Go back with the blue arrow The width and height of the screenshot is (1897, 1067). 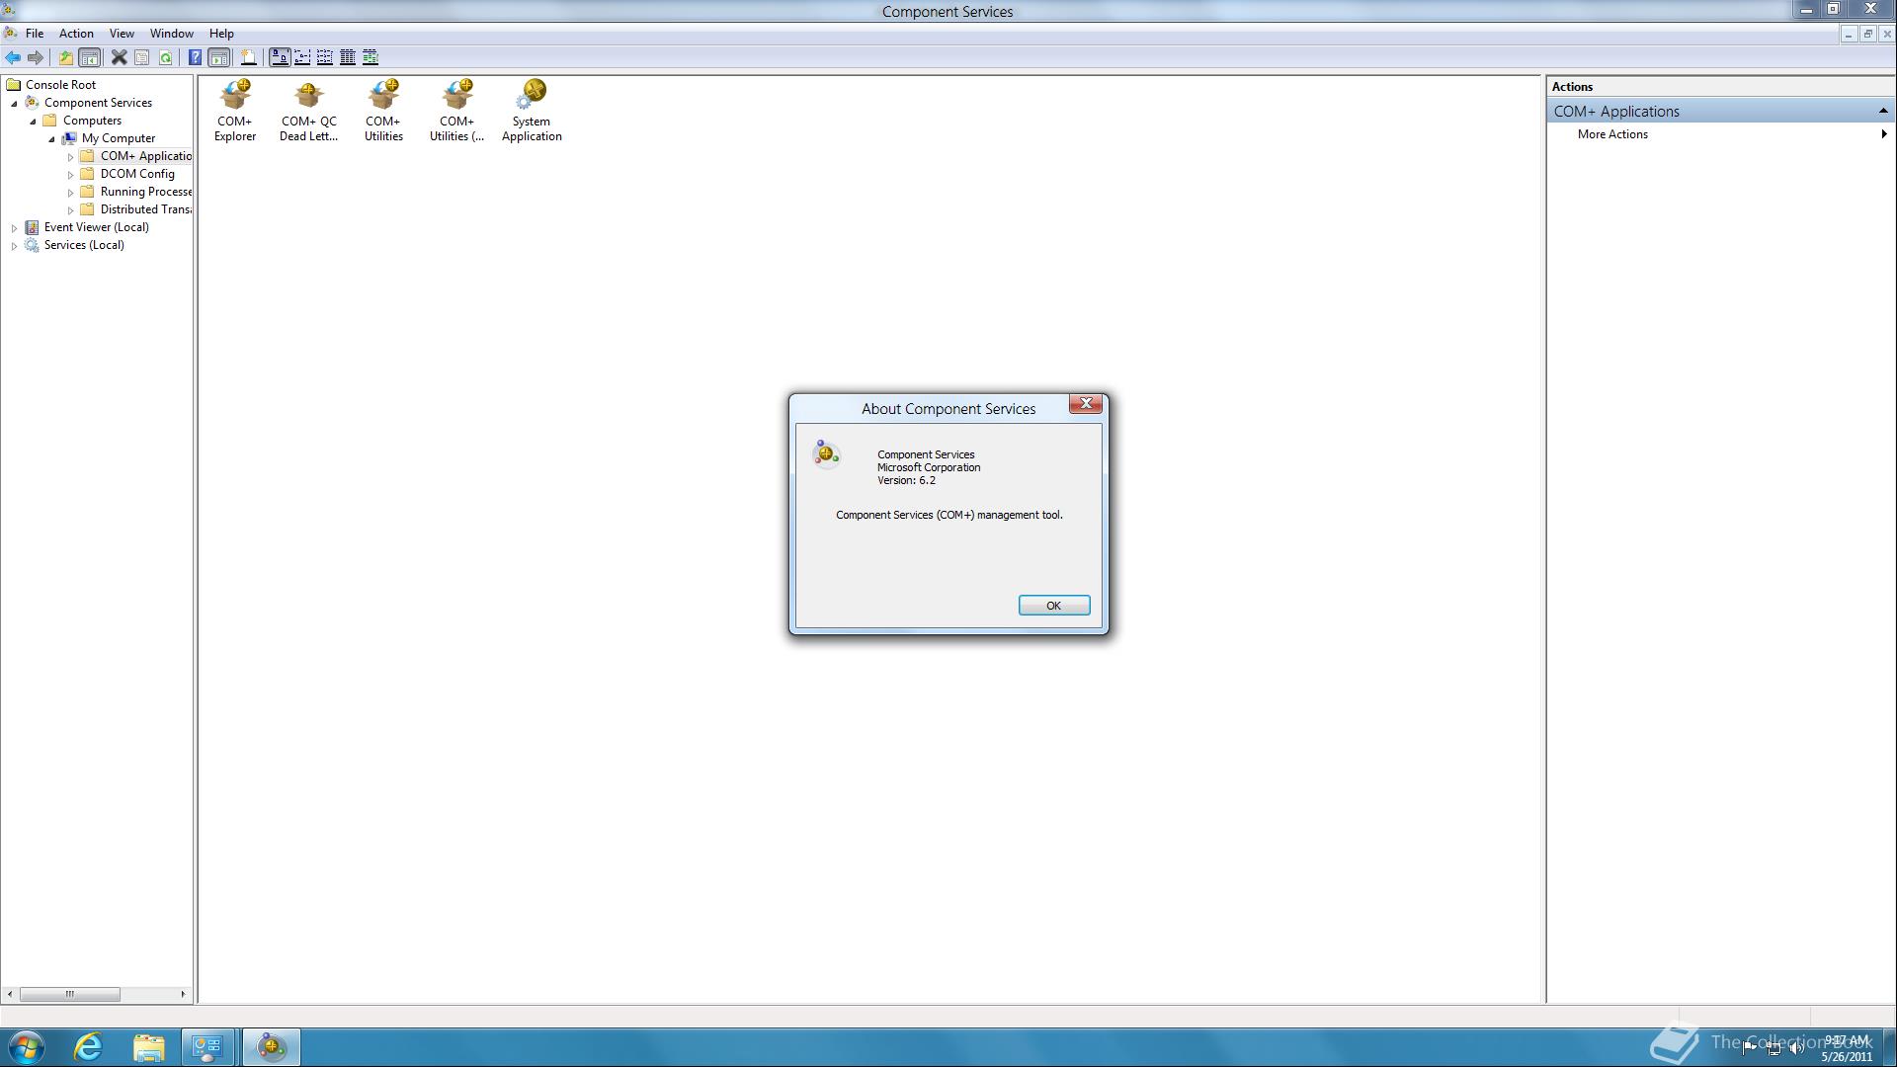(x=13, y=57)
